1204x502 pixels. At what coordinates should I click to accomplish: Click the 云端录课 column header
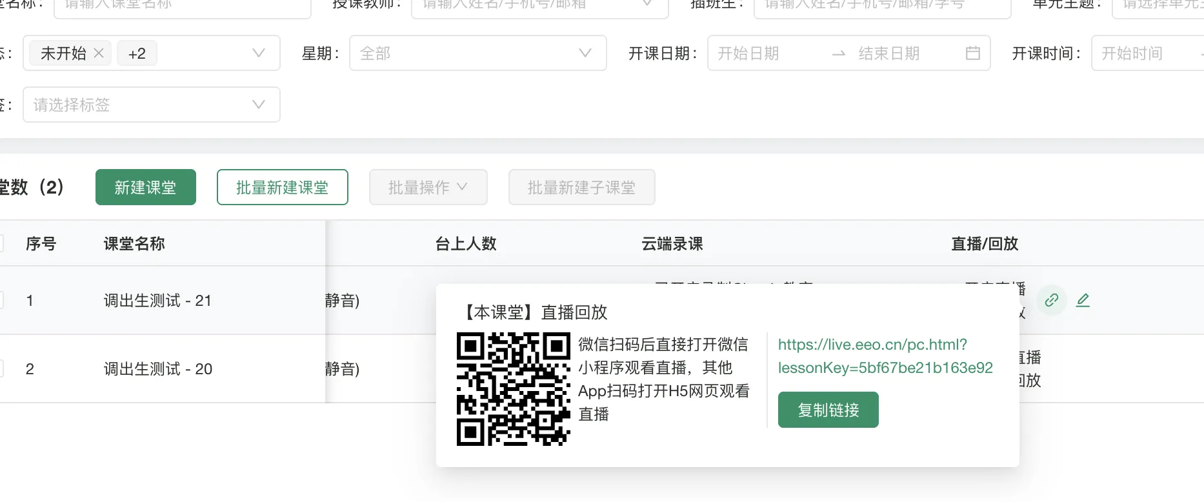coord(672,244)
